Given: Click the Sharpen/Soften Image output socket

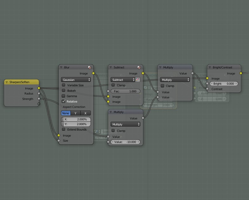Looking at the screenshot, I should tap(39, 88).
